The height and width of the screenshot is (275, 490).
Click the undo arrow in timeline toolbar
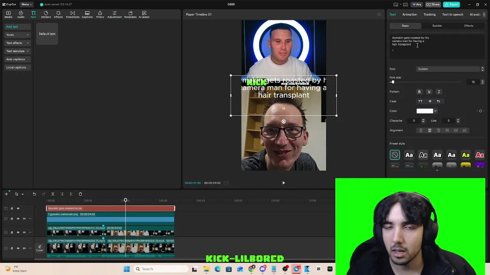tap(34, 194)
